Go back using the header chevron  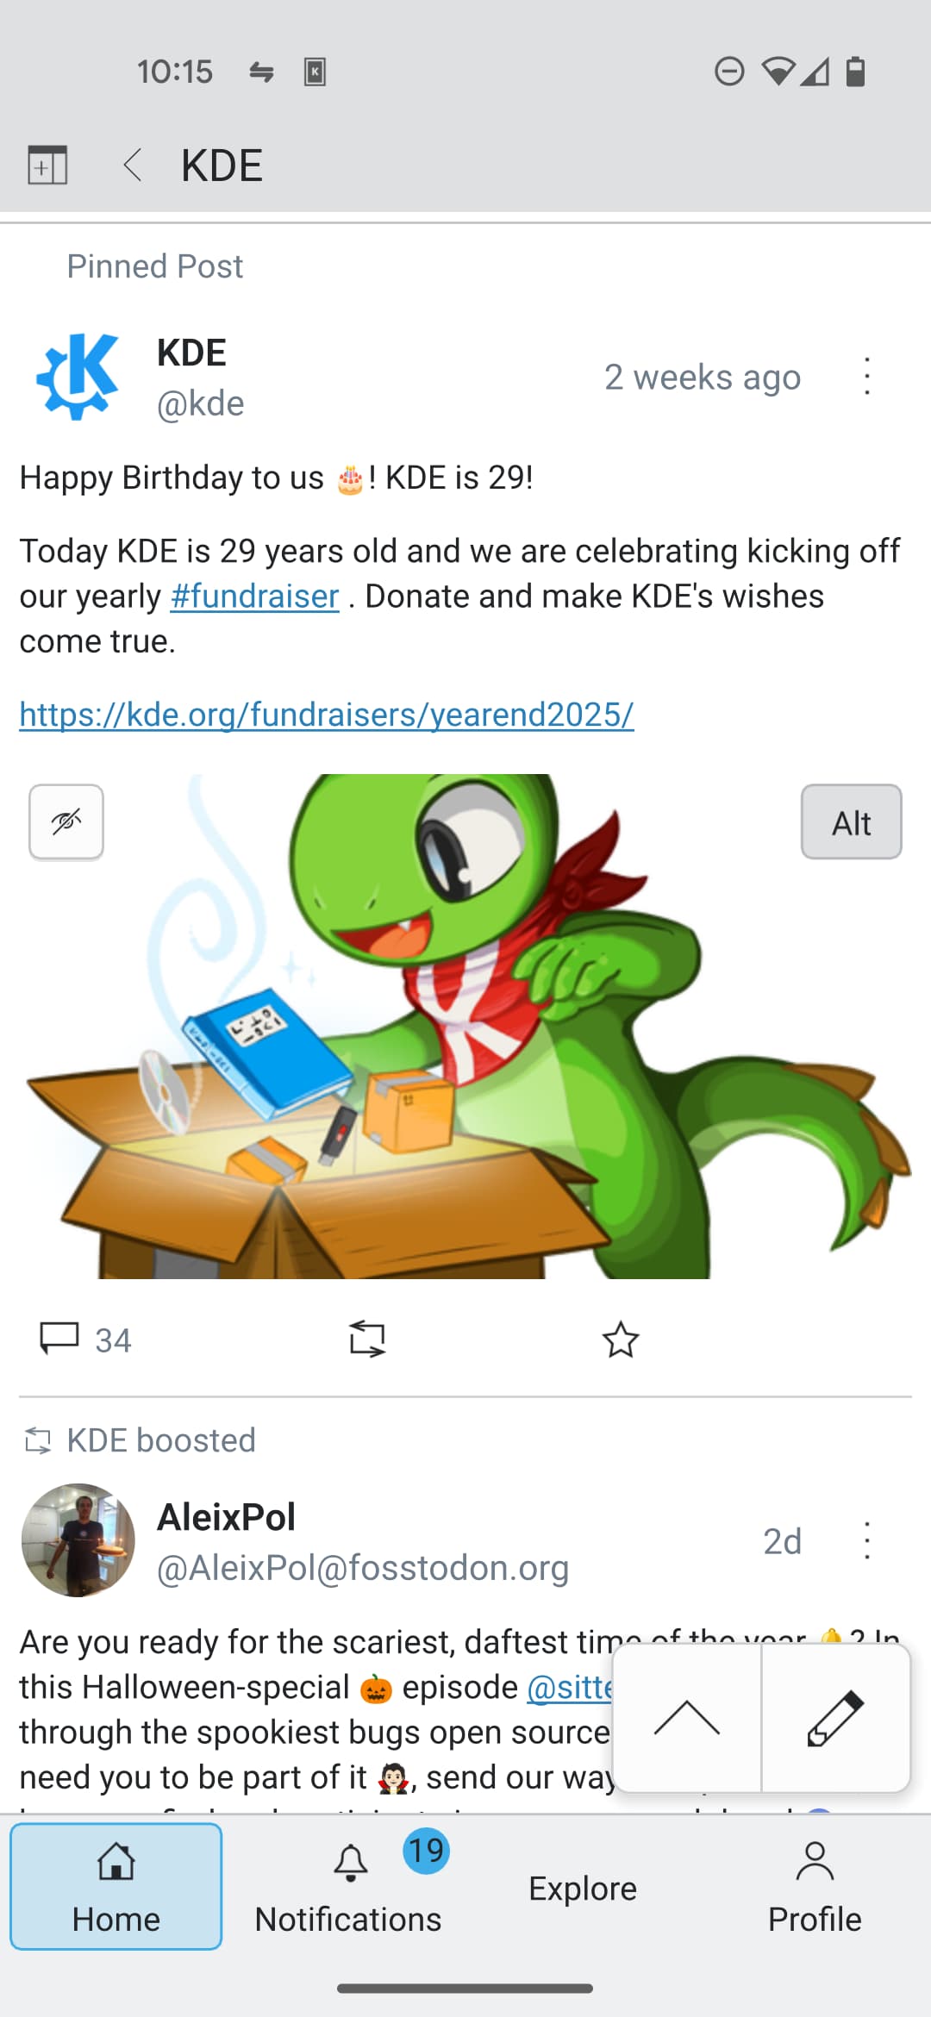click(x=132, y=165)
